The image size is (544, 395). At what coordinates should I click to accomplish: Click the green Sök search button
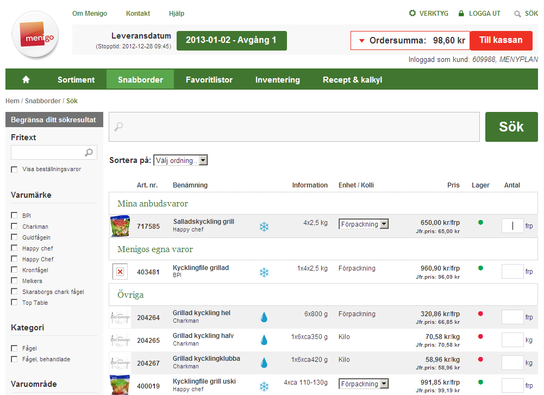click(x=511, y=127)
